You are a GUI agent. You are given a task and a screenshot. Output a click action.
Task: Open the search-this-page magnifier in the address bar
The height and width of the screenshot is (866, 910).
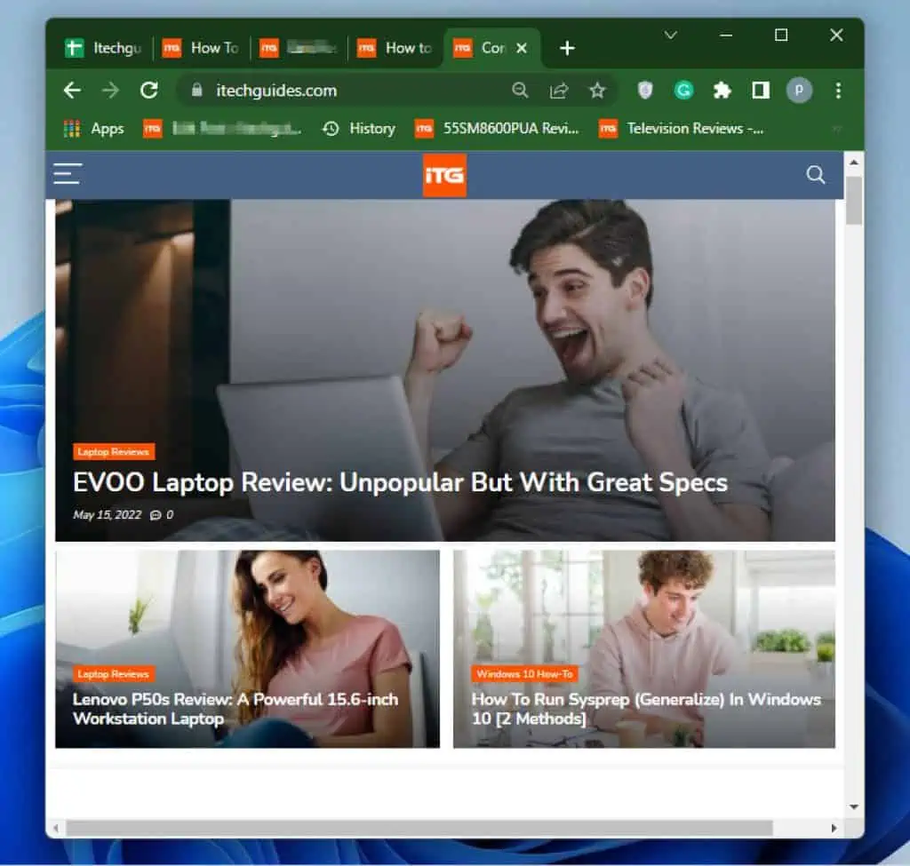[520, 90]
